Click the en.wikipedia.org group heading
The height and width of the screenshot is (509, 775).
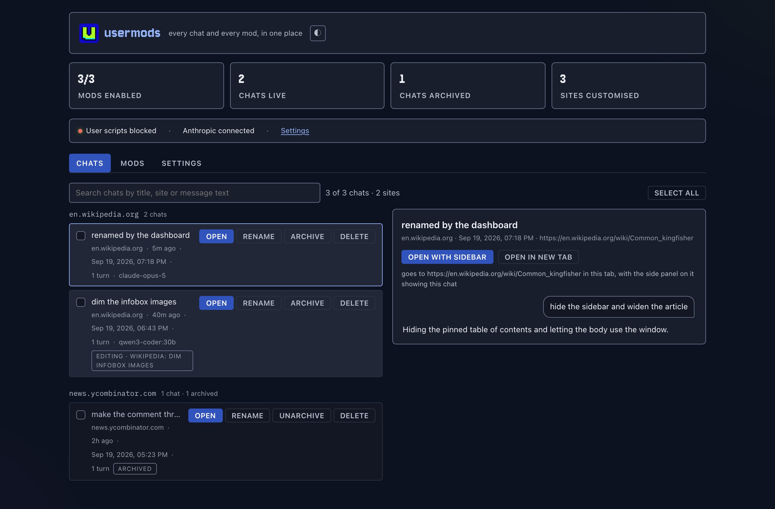(x=104, y=214)
